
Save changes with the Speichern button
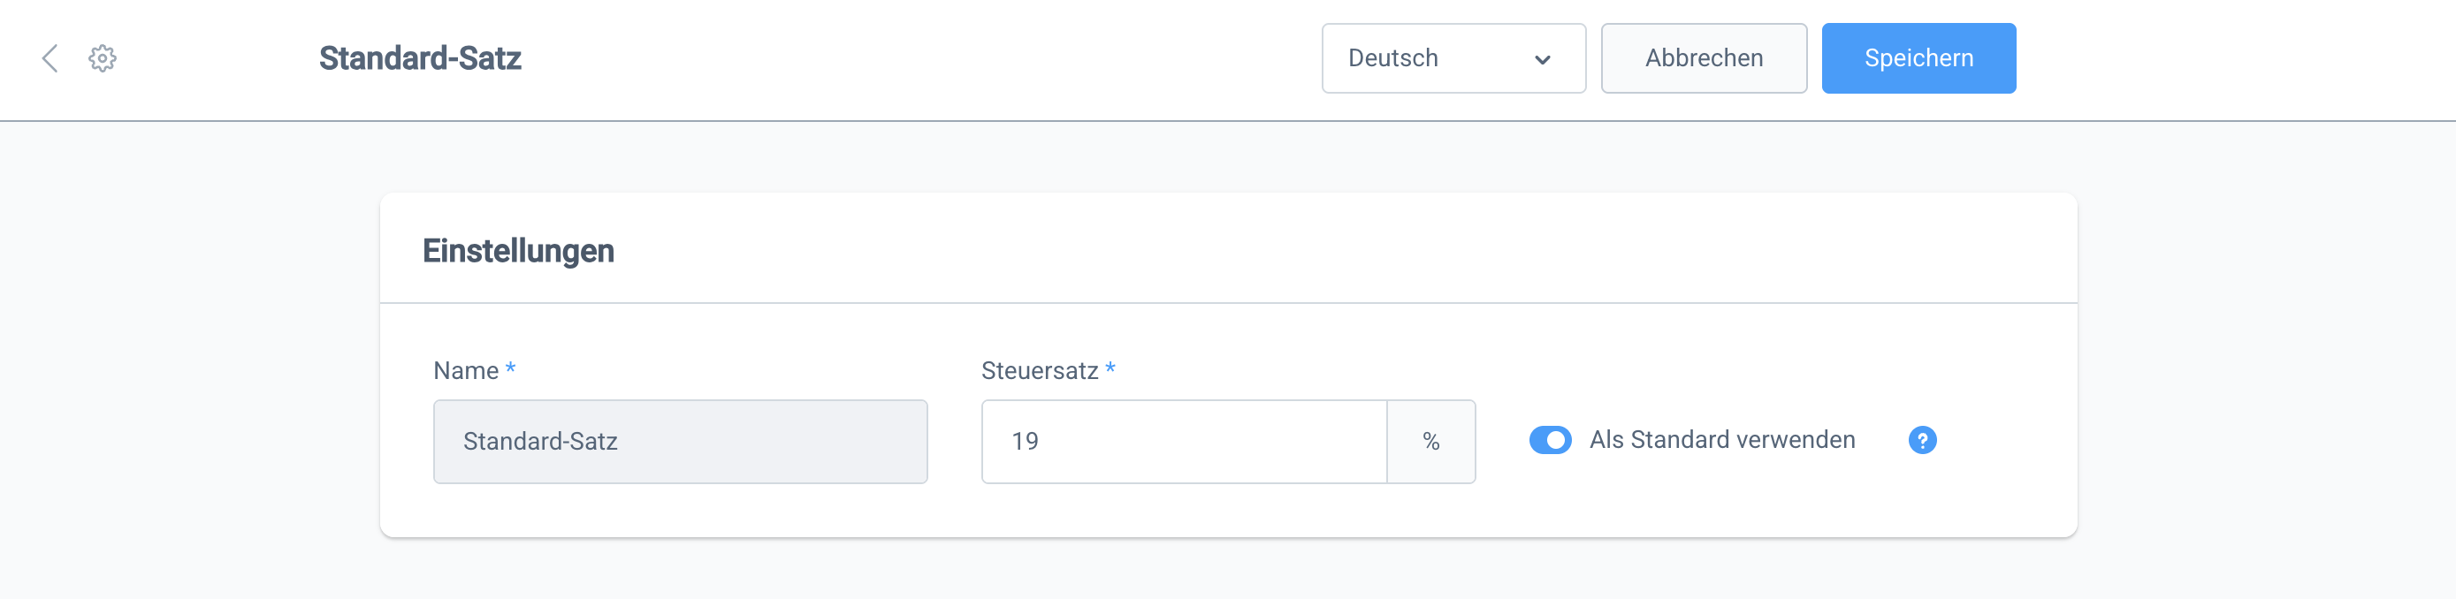(x=1918, y=58)
